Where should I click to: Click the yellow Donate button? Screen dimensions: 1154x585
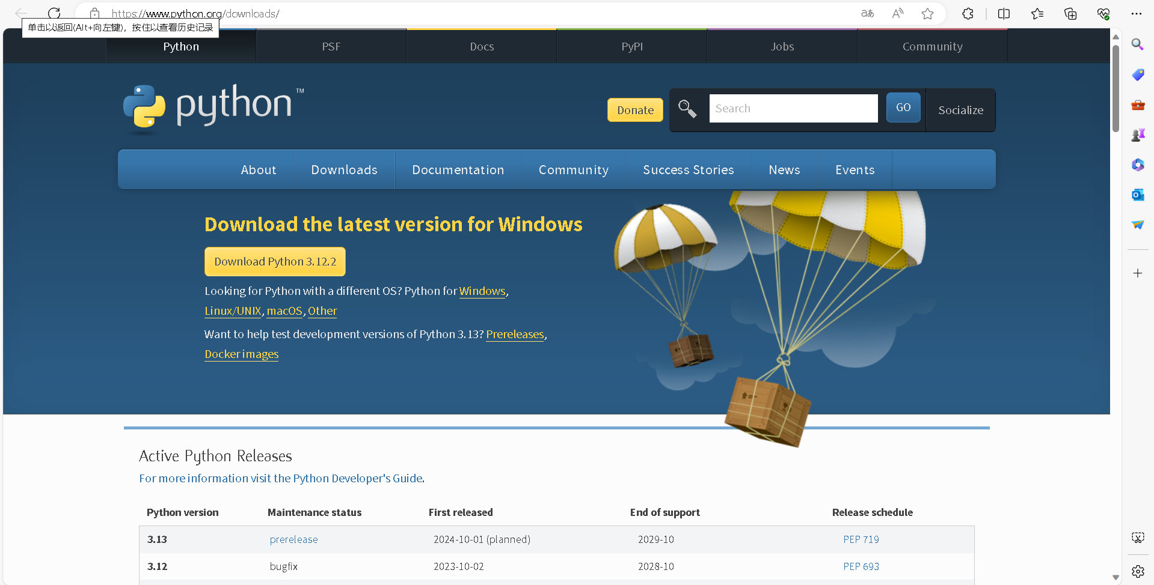point(635,110)
